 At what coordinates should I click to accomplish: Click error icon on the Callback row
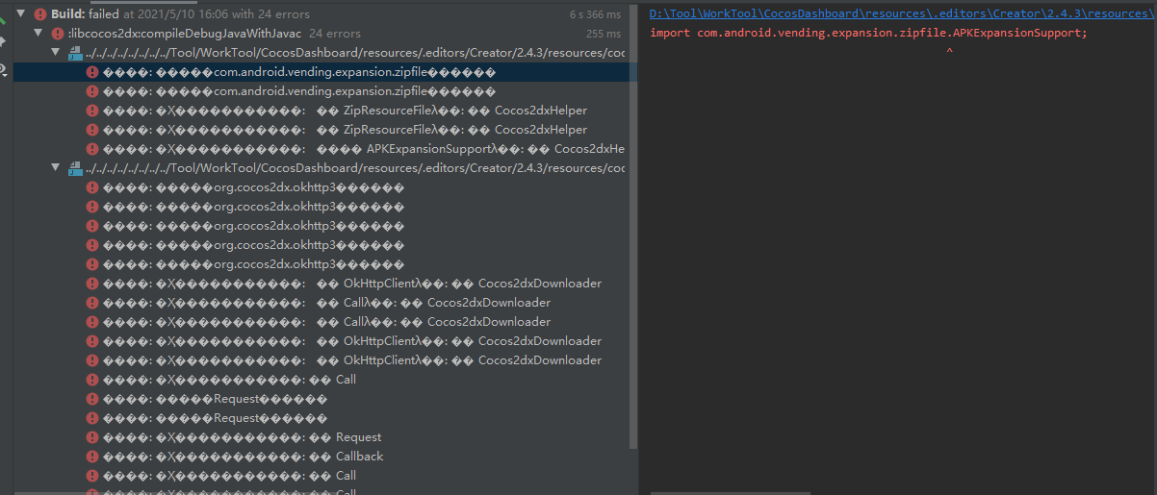92,457
